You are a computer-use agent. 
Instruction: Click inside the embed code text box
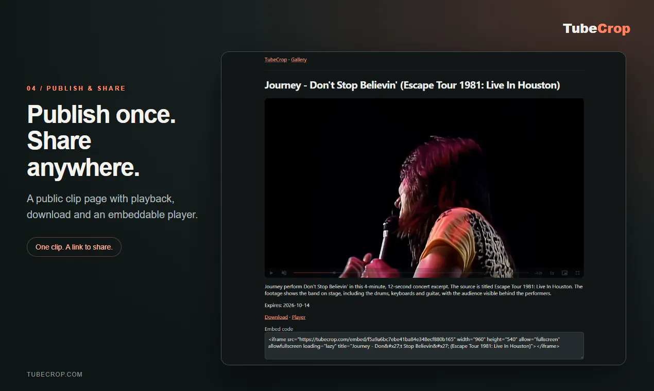tap(424, 346)
